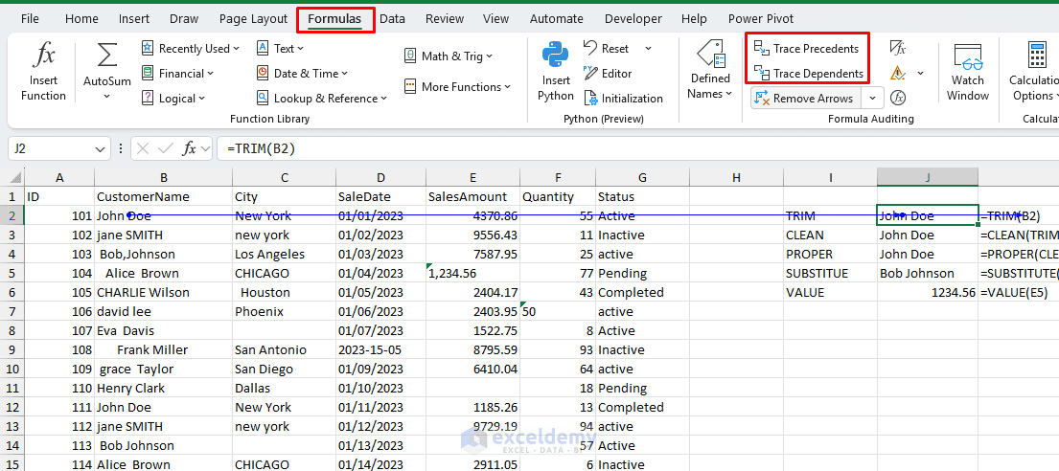
Task: Toggle Show Formulas icon
Action: coord(898,48)
